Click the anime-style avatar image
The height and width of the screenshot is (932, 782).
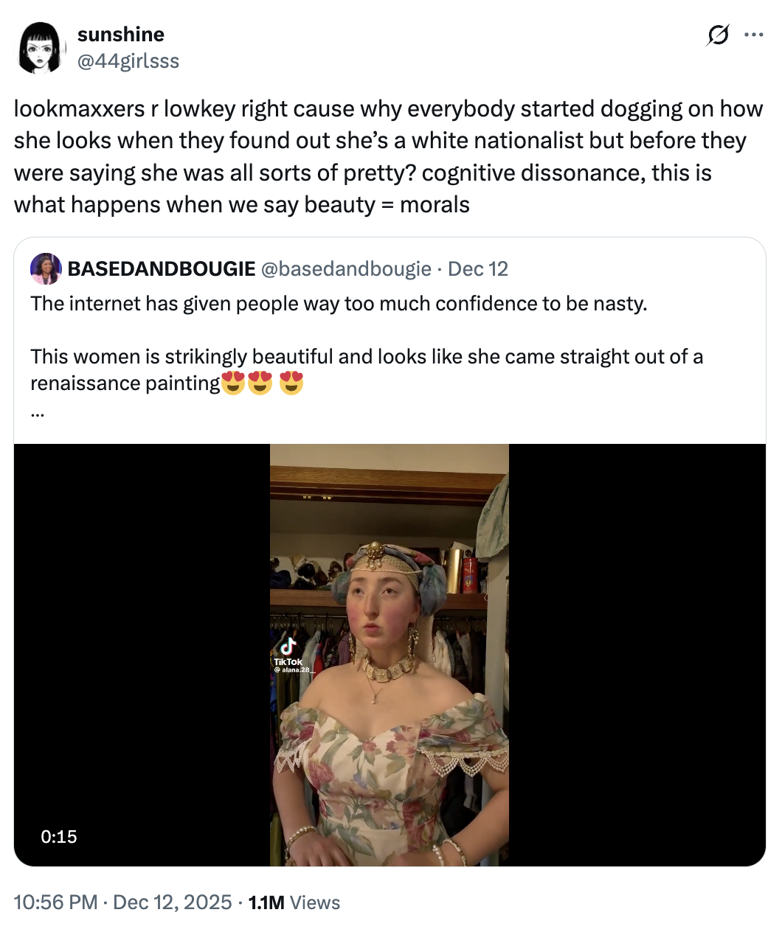(42, 46)
